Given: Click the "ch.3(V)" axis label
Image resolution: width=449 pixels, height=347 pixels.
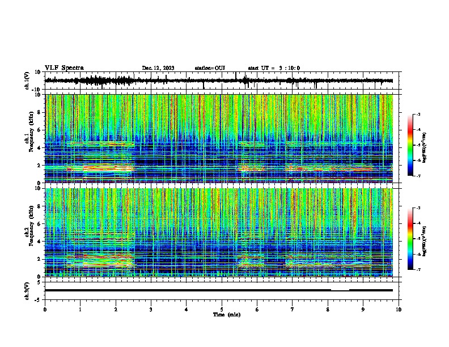Looking at the screenshot, I should click(x=27, y=291).
